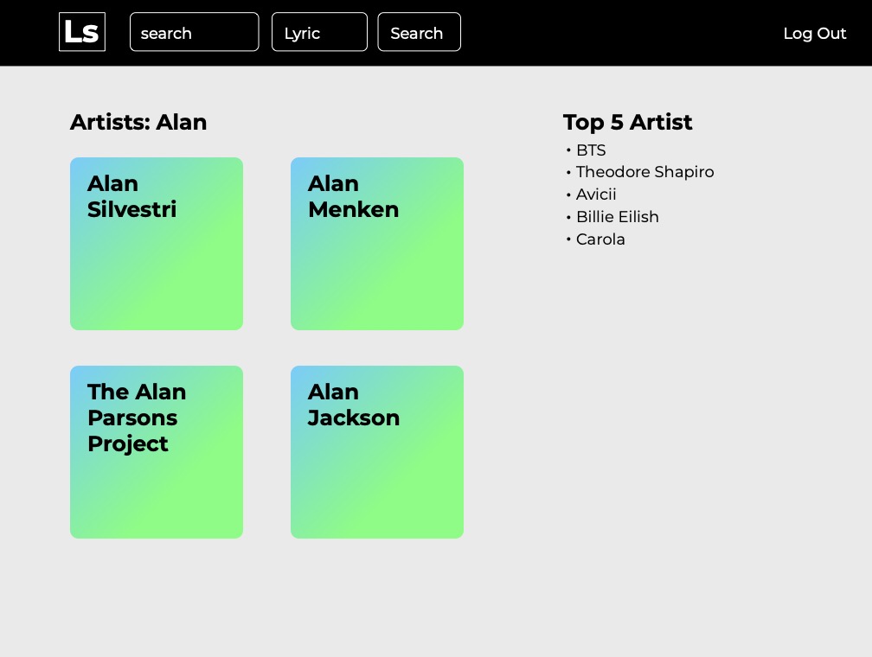Open the Alan Silvestri artist card
This screenshot has width=872, height=657.
click(157, 244)
